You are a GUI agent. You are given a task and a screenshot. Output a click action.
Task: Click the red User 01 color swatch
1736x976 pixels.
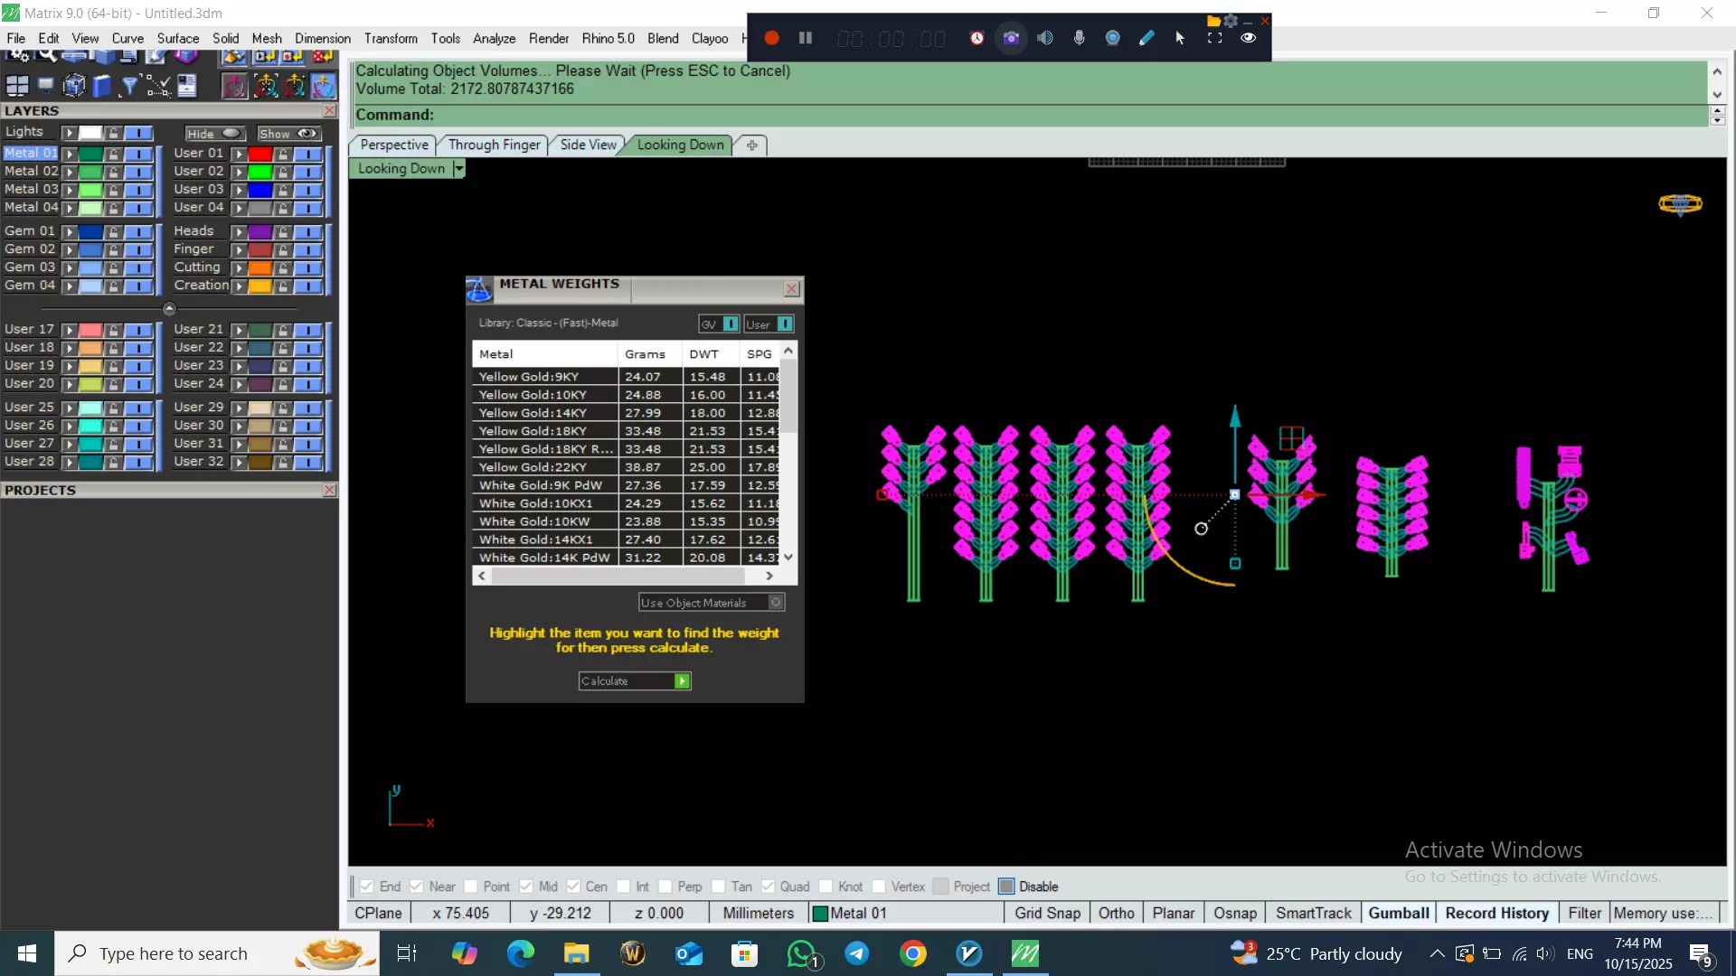(260, 154)
